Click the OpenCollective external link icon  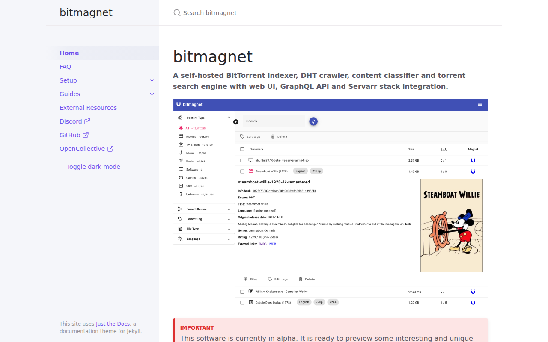110,149
